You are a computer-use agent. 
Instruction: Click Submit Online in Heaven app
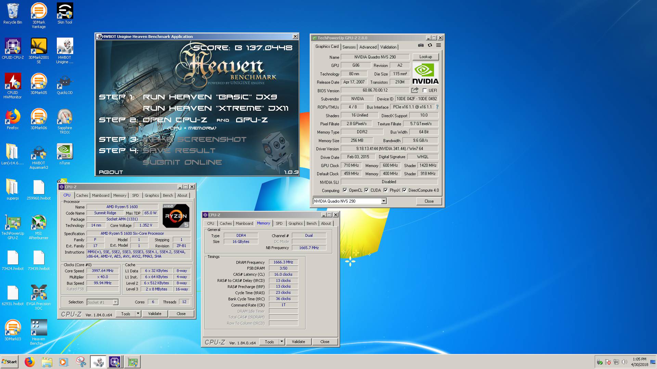(182, 162)
